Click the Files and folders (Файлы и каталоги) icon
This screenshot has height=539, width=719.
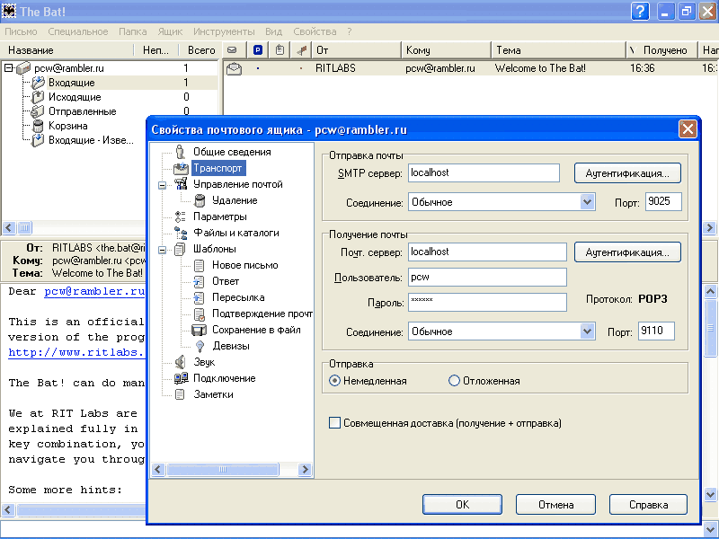click(181, 233)
